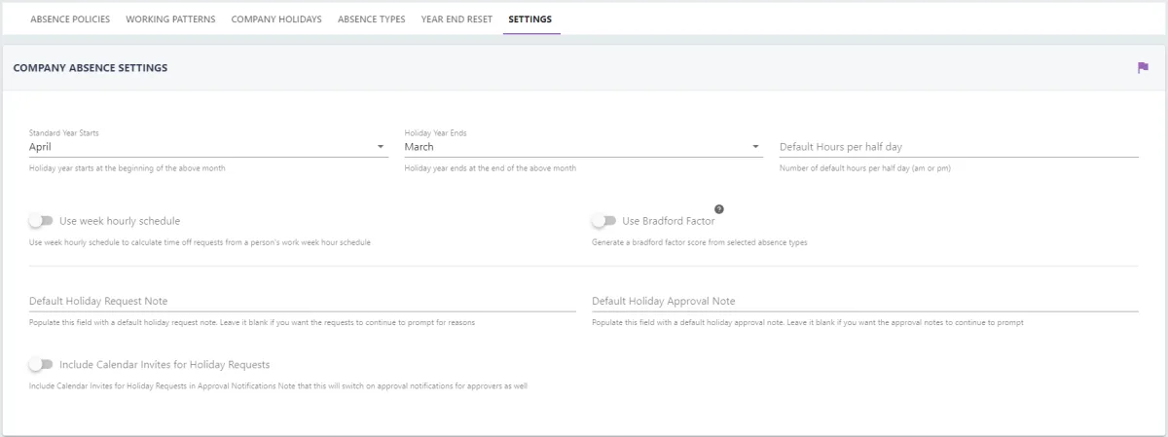Image resolution: width=1168 pixels, height=437 pixels.
Task: Click the Company Absence Settings heading
Action: (91, 68)
